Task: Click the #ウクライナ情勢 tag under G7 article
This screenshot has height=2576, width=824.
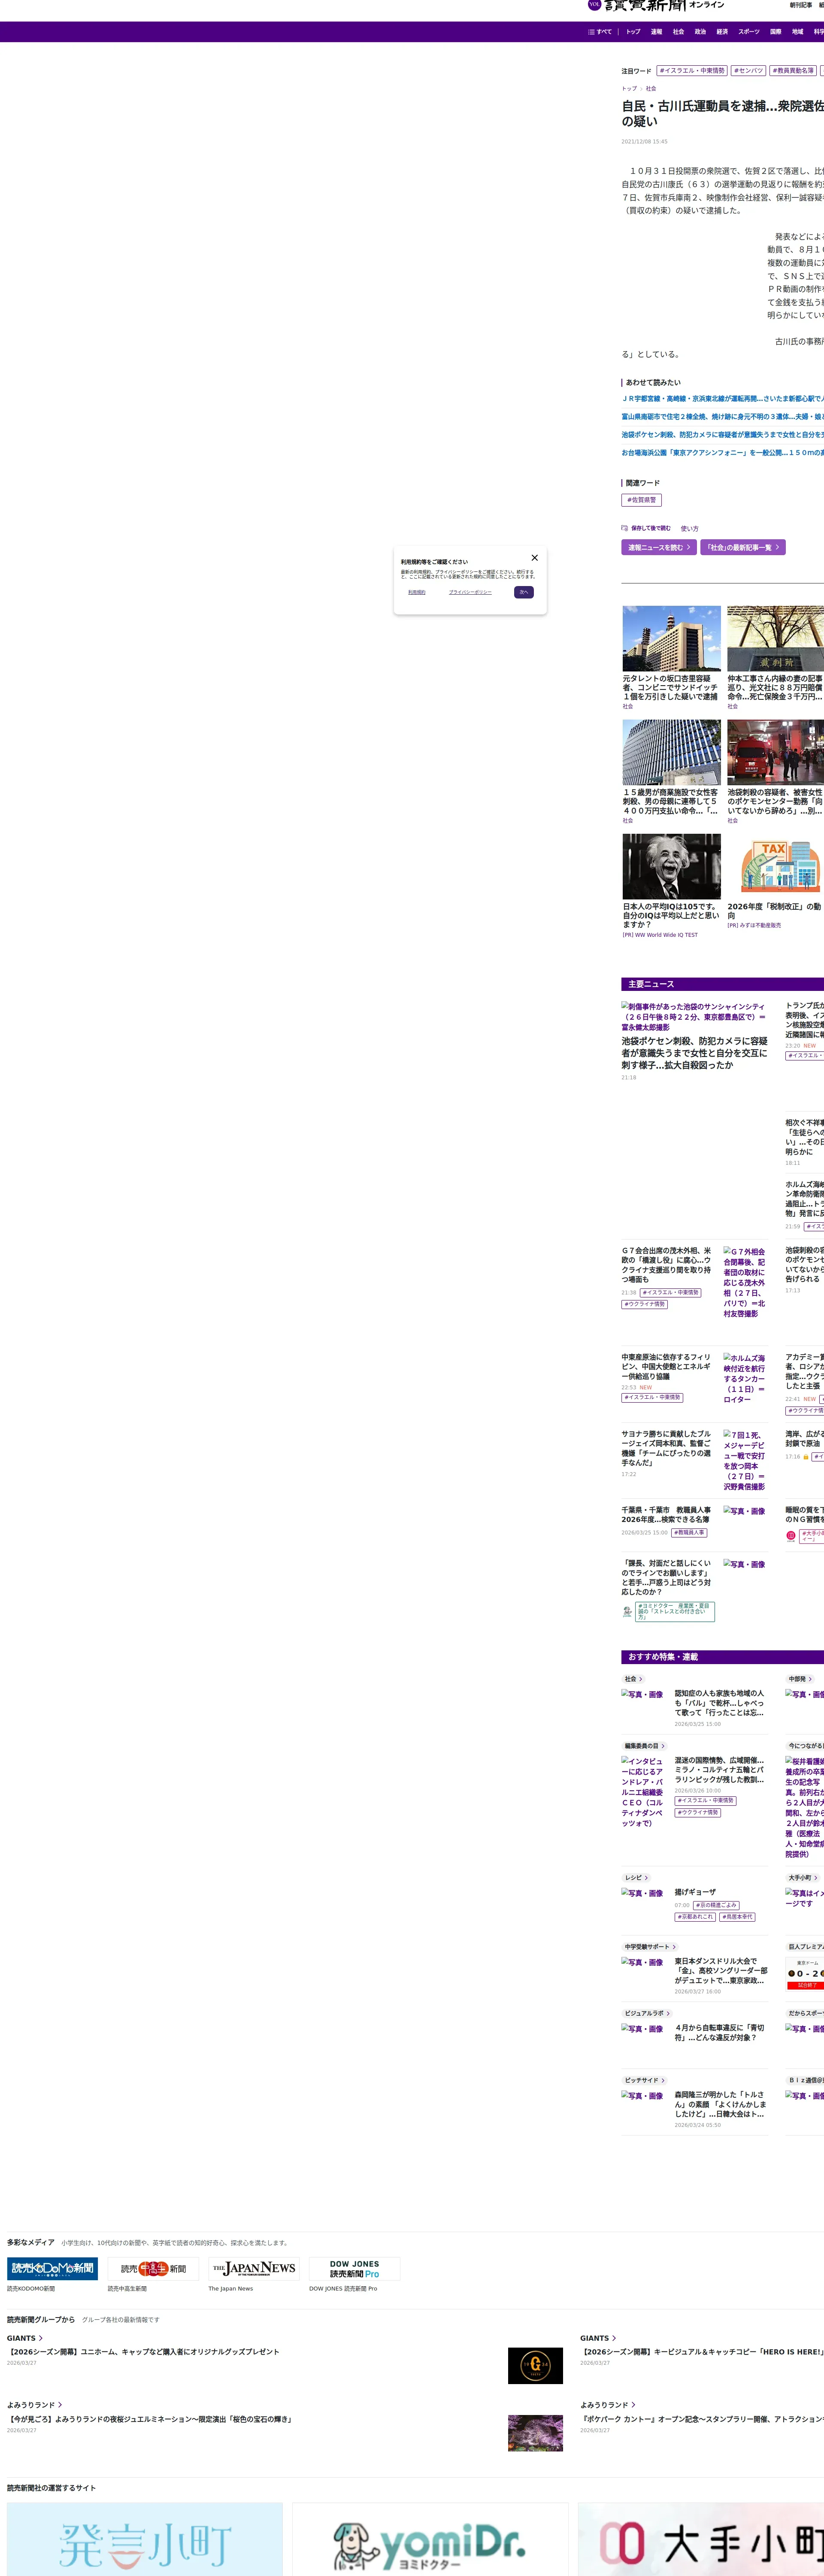Action: pyautogui.click(x=645, y=1304)
